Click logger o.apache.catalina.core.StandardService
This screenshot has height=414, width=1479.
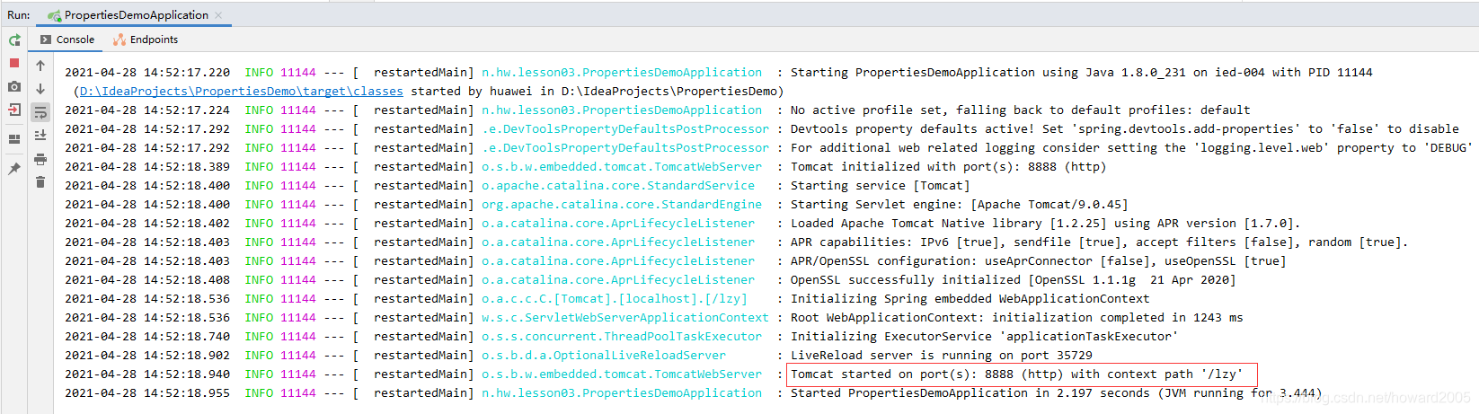618,185
